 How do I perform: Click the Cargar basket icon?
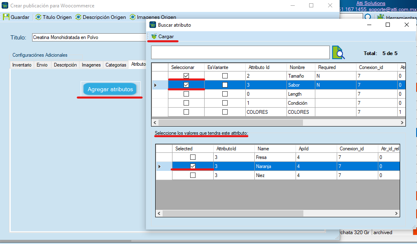click(x=154, y=37)
